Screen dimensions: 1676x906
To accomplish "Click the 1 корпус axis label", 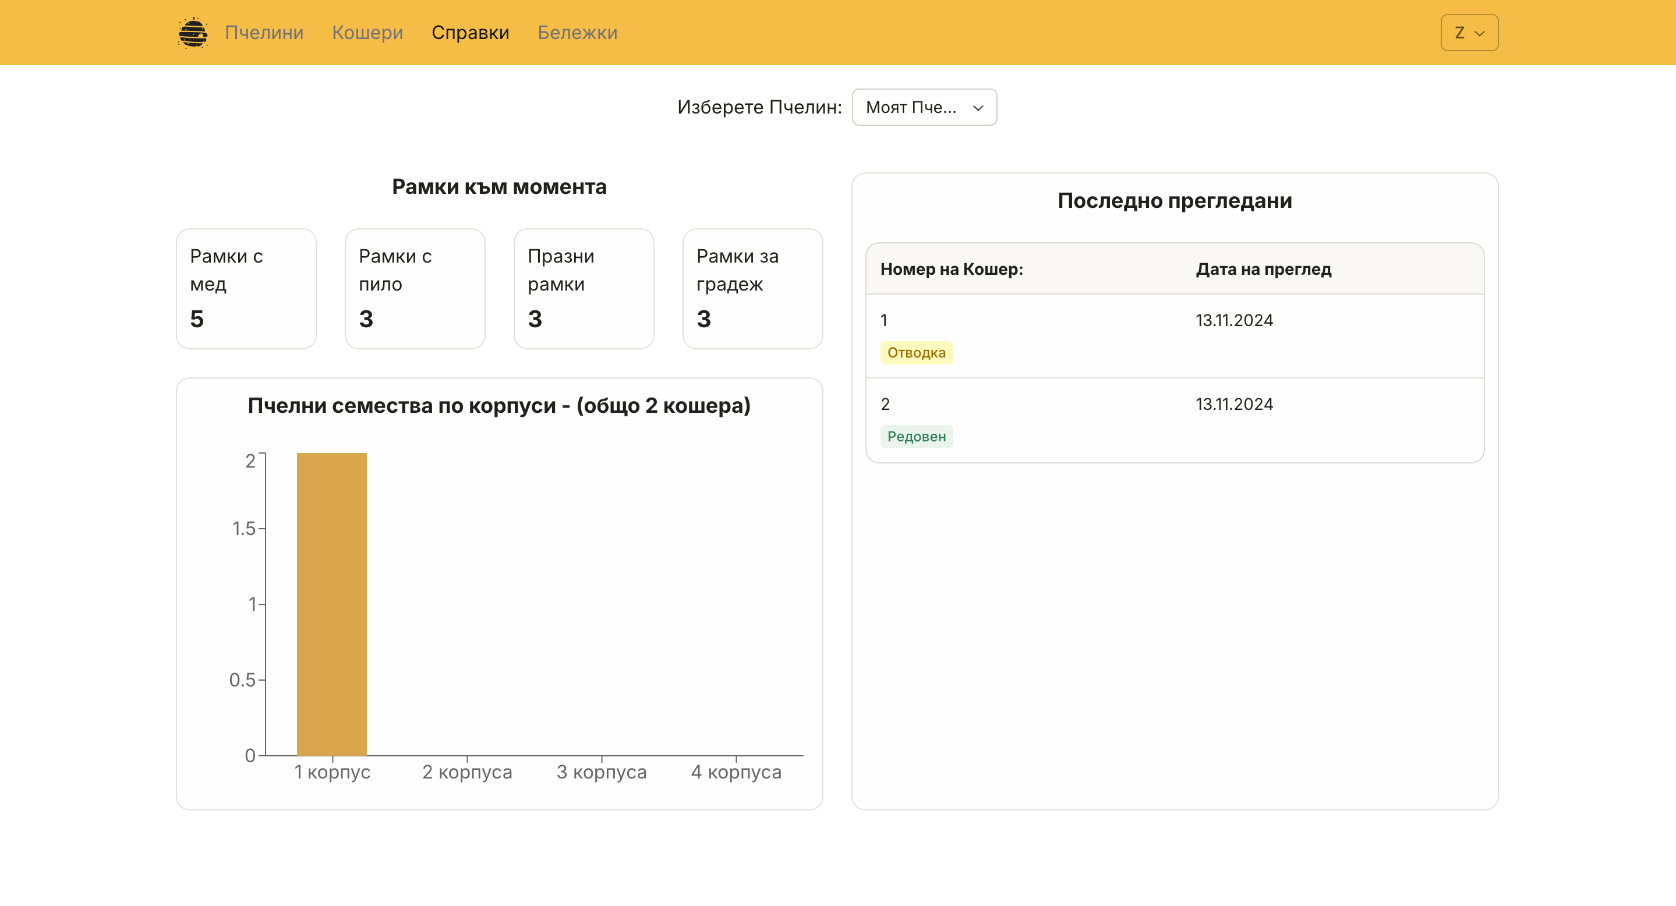I will [x=332, y=771].
